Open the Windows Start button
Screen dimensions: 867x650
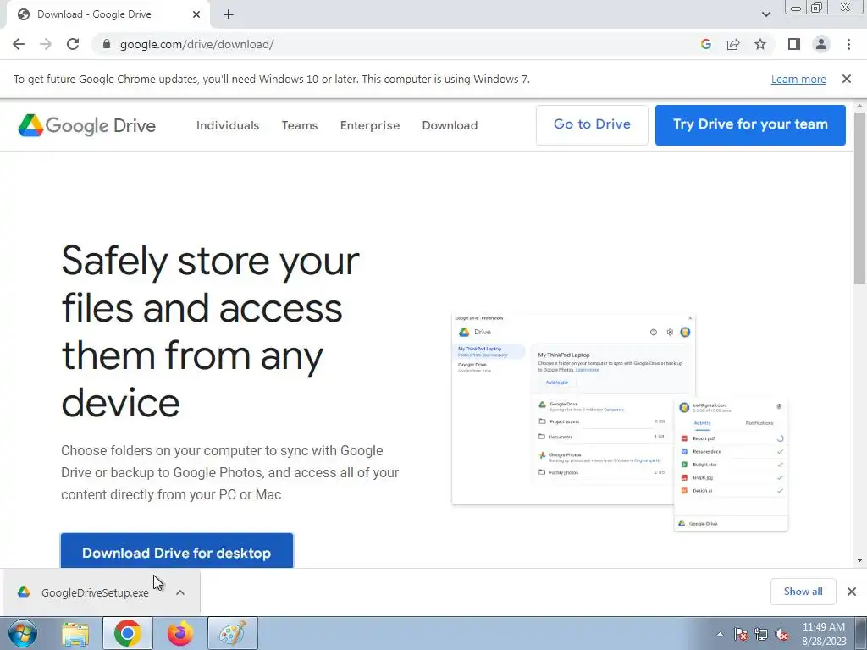click(x=23, y=633)
